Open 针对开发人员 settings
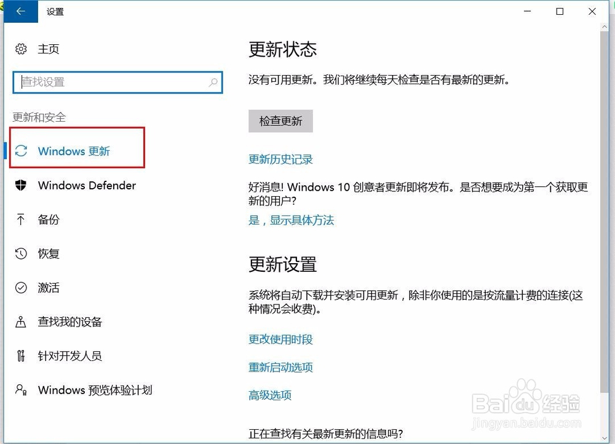The height and width of the screenshot is (444, 615). (70, 355)
